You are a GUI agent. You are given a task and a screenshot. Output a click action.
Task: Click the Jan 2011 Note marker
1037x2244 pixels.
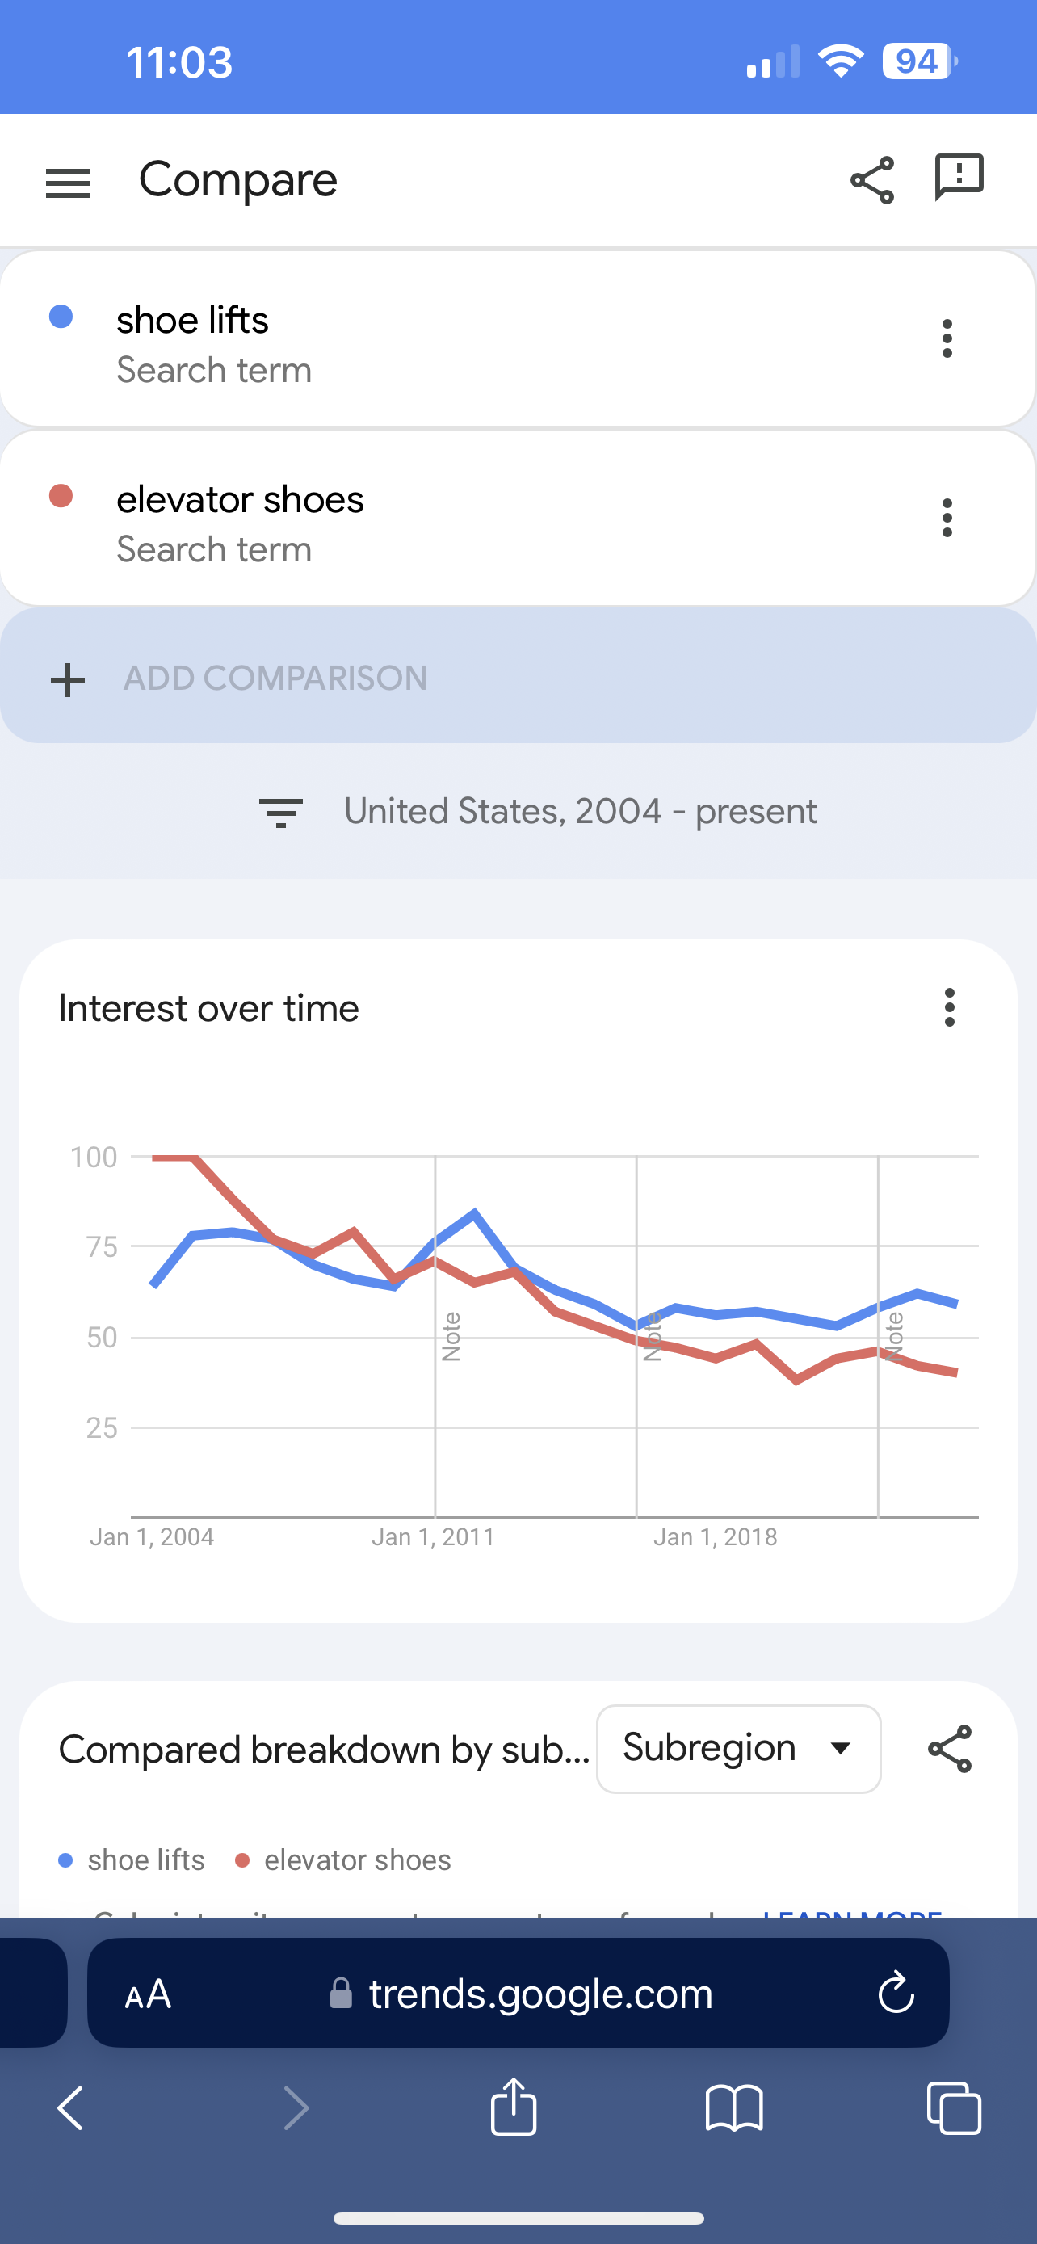click(x=451, y=1336)
